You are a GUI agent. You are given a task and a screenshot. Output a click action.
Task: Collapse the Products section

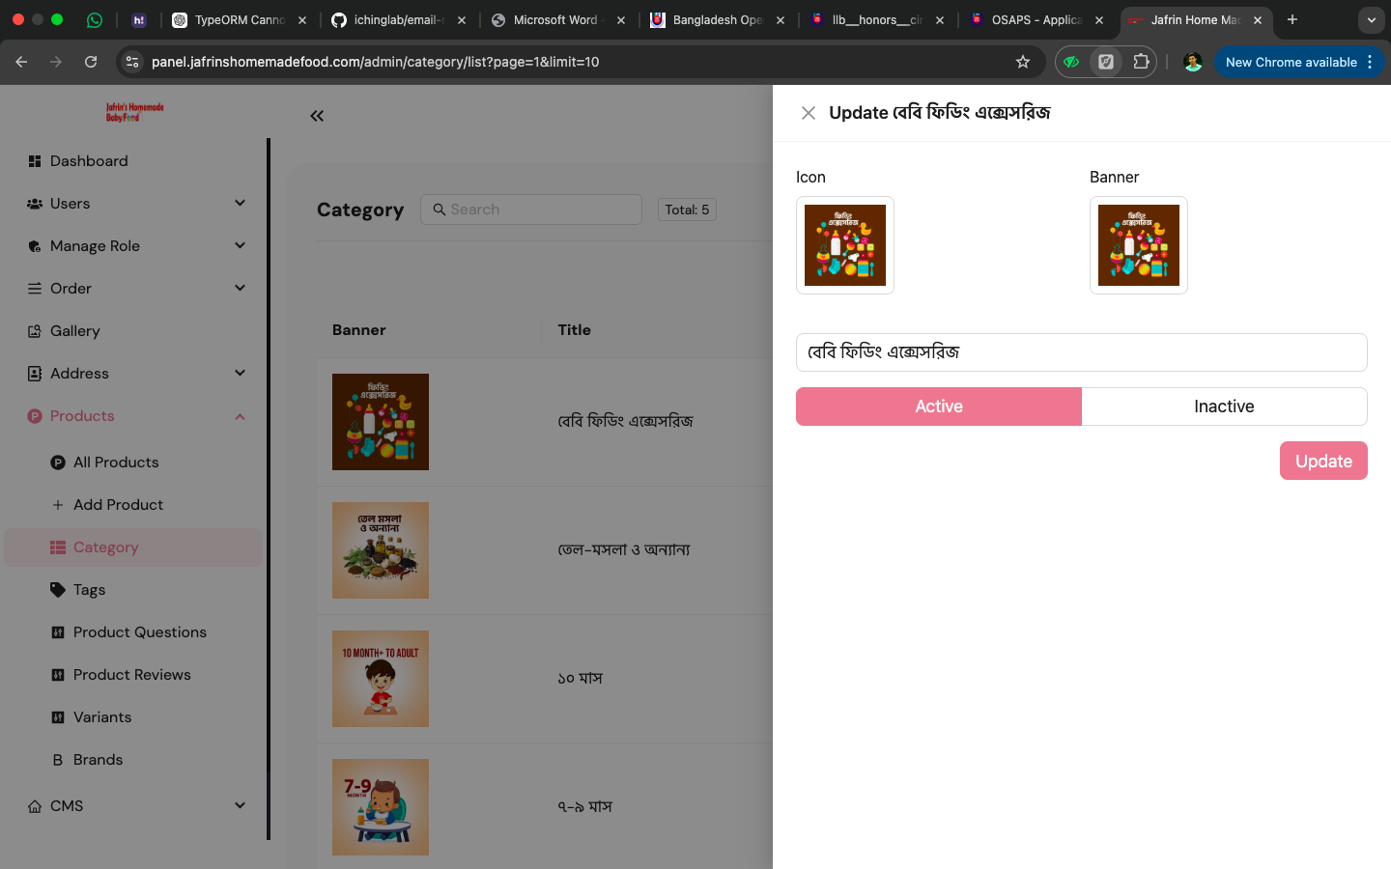tap(240, 416)
